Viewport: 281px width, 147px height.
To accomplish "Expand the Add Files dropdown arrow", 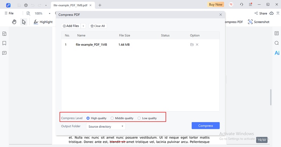I will point(83,26).
